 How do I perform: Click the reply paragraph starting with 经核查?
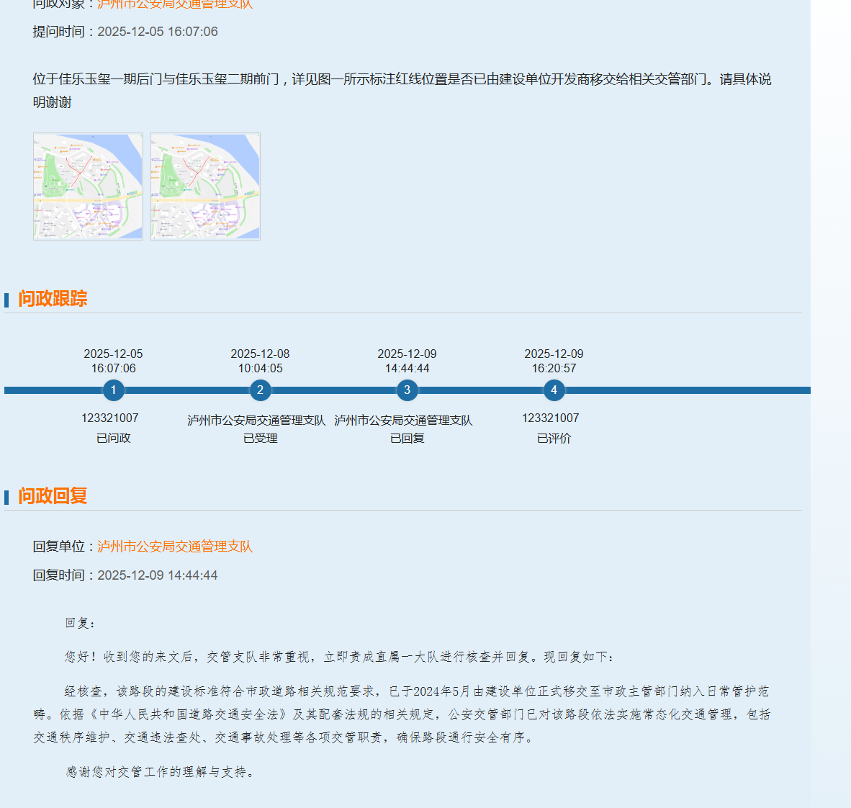pos(402,714)
